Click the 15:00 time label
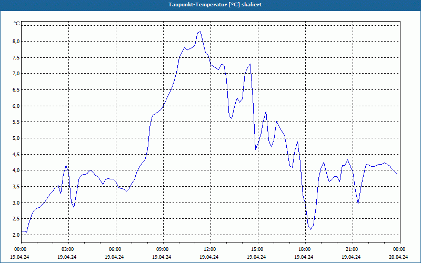421x263 pixels. pos(258,249)
